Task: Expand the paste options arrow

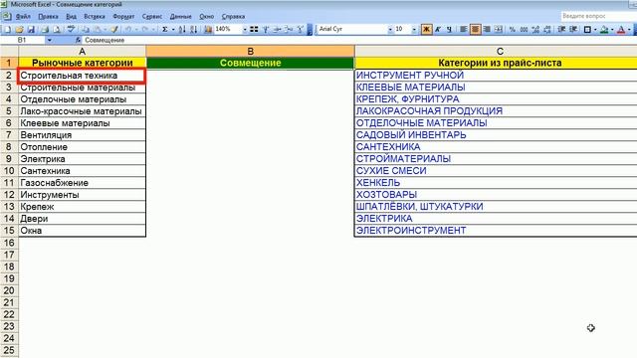Action: point(105,30)
